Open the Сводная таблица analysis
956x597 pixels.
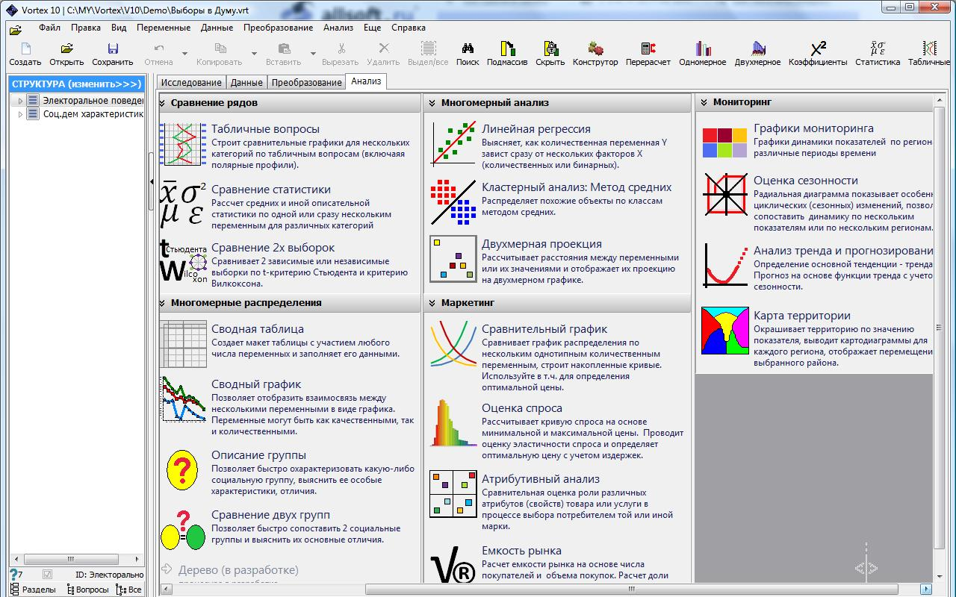tap(257, 329)
